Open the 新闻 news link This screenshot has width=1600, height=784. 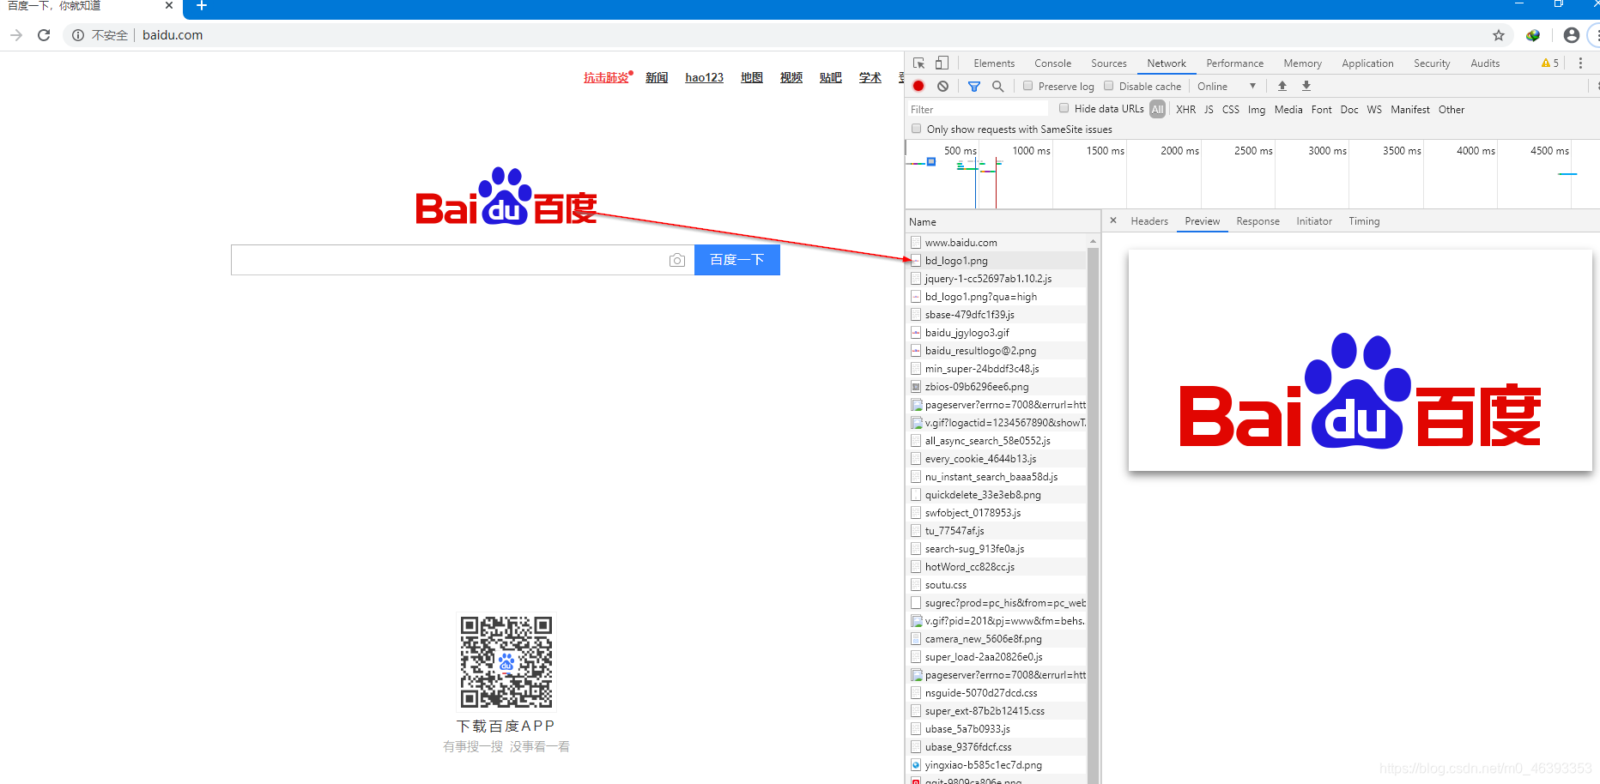coord(657,77)
